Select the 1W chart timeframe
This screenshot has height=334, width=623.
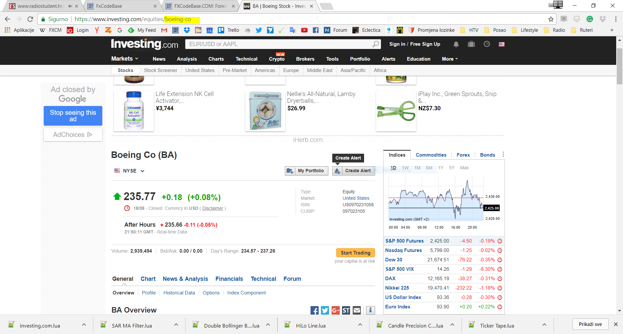405,168
